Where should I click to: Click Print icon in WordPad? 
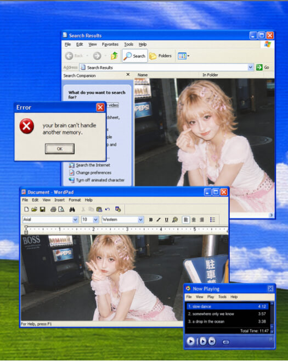(x=53, y=209)
